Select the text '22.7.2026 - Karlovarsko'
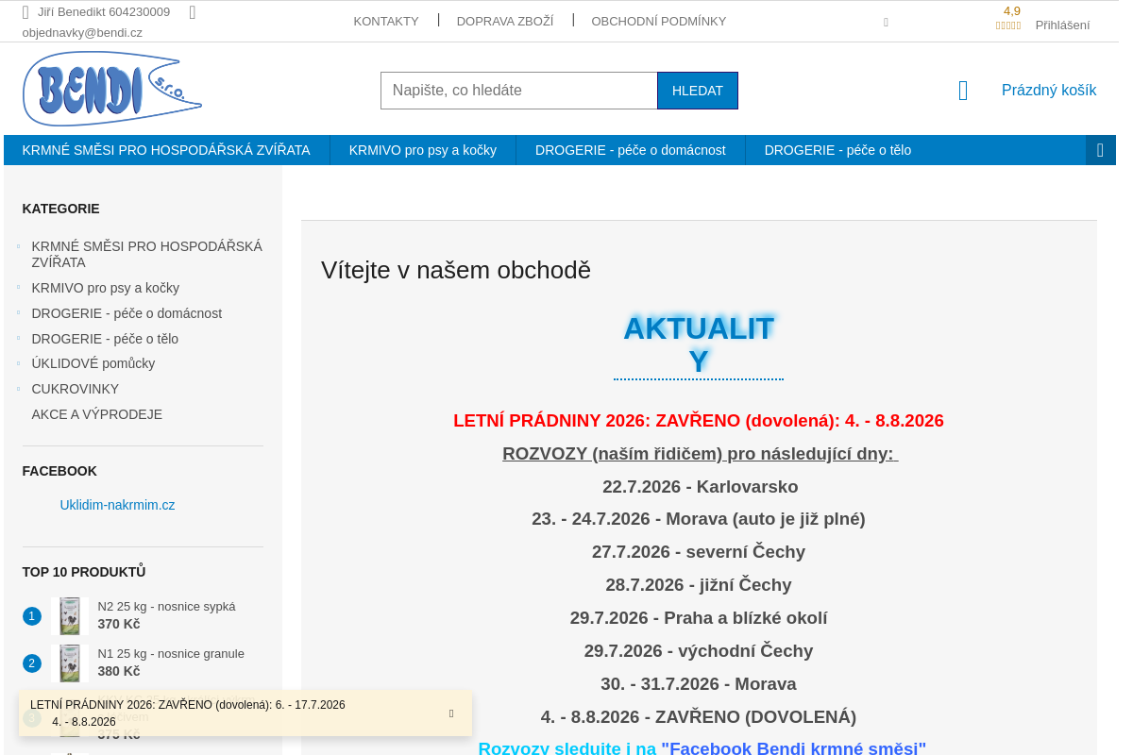Image resolution: width=1133 pixels, height=755 pixels. pos(701,487)
